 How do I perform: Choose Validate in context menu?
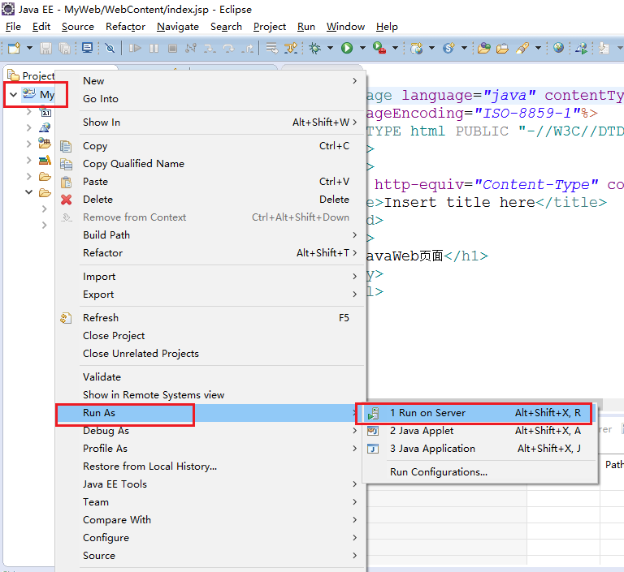tap(210, 377)
